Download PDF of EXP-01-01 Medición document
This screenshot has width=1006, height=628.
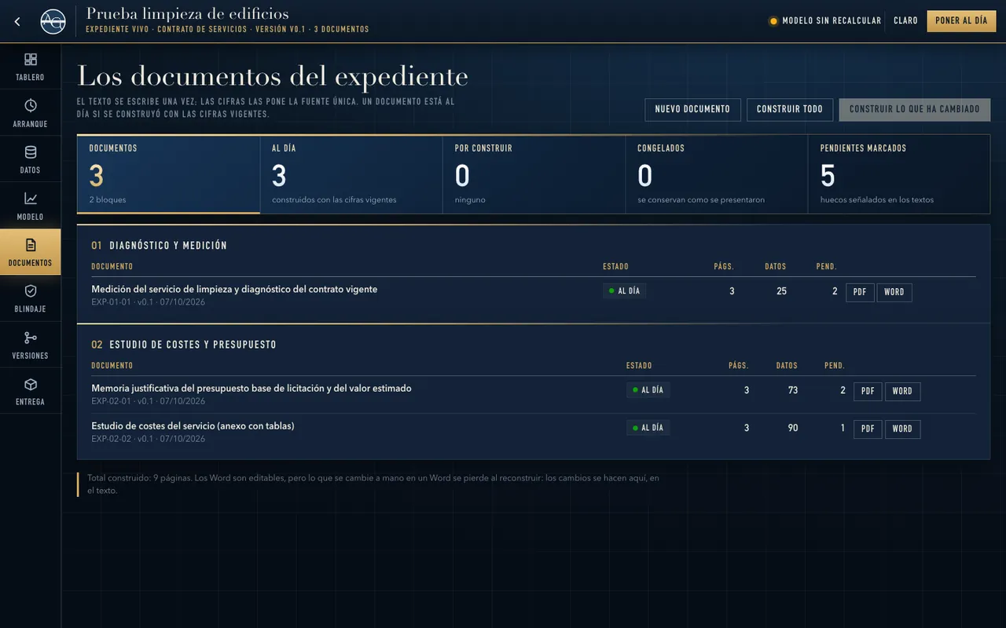pos(860,292)
